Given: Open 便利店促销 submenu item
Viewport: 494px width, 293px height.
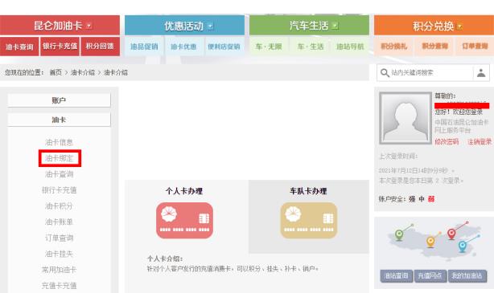Looking at the screenshot, I should 224,47.
